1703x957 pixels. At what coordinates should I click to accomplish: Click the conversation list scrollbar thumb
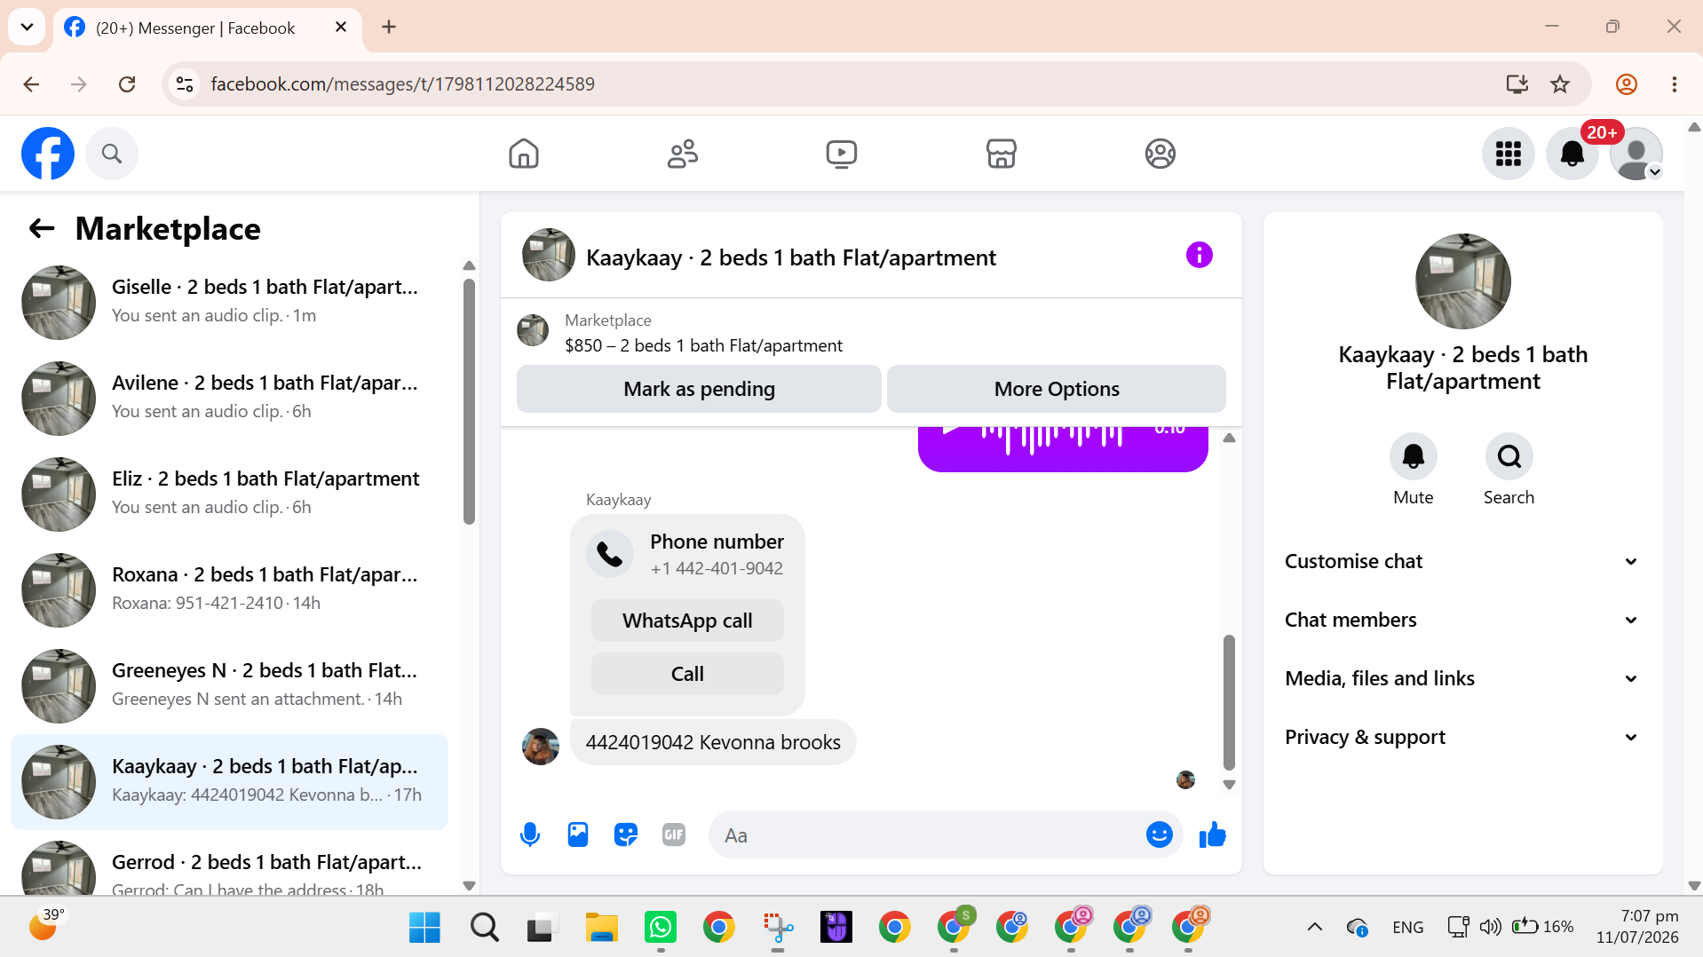click(469, 401)
